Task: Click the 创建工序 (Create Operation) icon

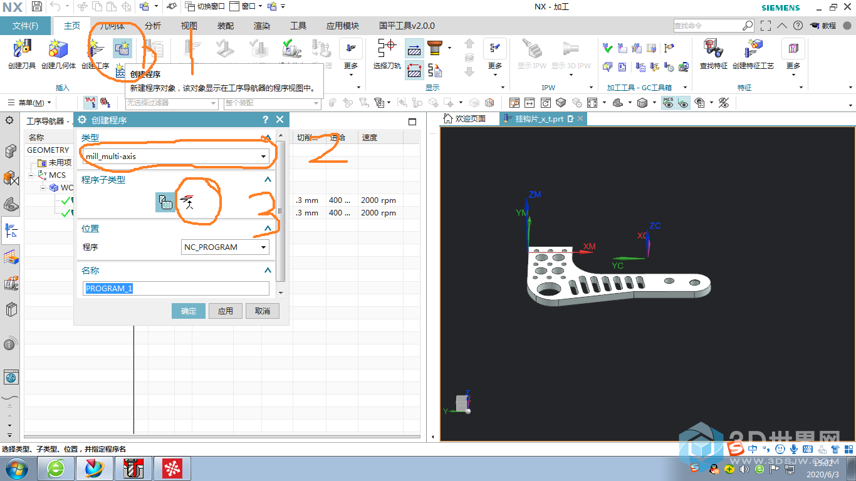Action: point(95,49)
